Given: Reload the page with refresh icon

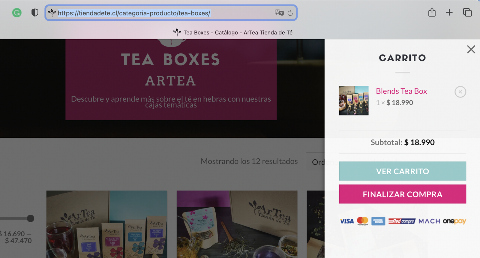Looking at the screenshot, I should [x=290, y=13].
